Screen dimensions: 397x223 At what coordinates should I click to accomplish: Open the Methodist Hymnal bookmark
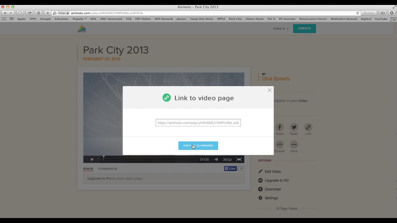[x=344, y=19]
